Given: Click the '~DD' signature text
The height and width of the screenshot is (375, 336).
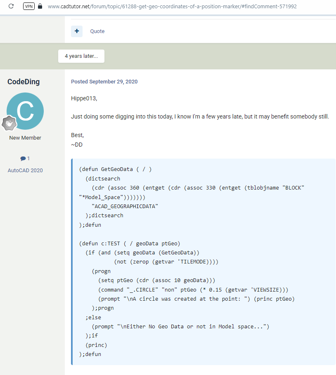Looking at the screenshot, I should click(x=77, y=145).
